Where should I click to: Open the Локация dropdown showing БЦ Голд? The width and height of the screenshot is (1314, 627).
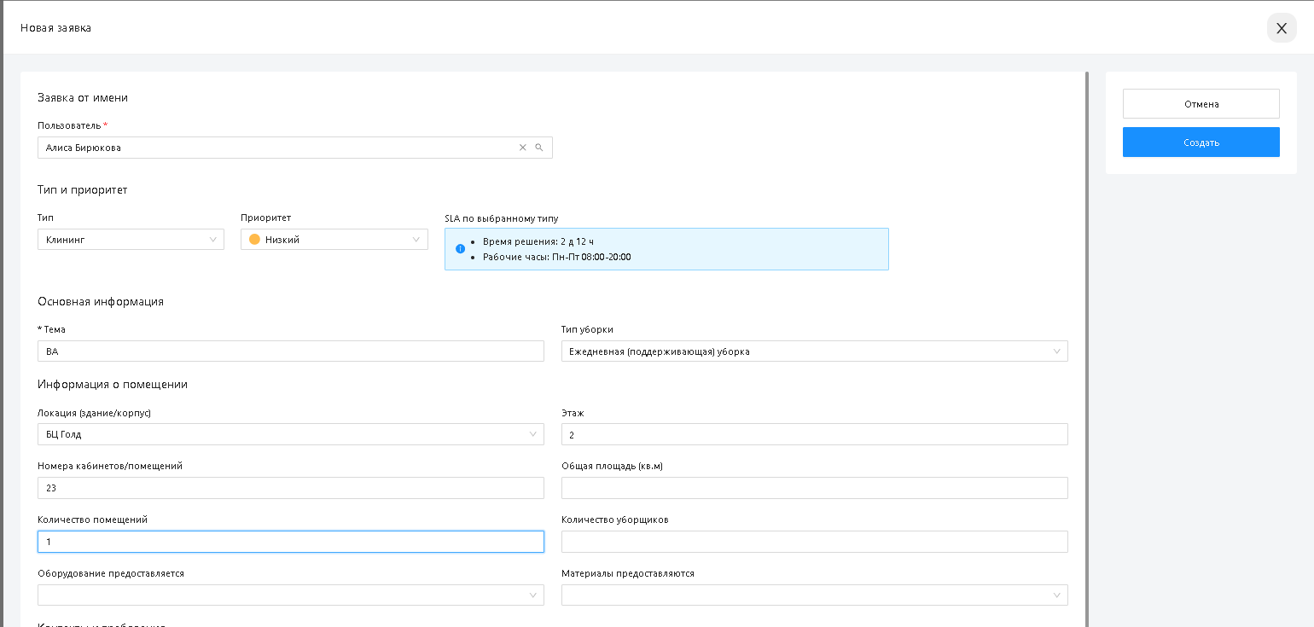coord(290,434)
